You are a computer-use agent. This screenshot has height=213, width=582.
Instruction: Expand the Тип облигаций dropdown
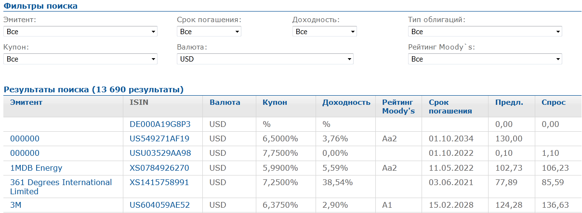point(485,32)
